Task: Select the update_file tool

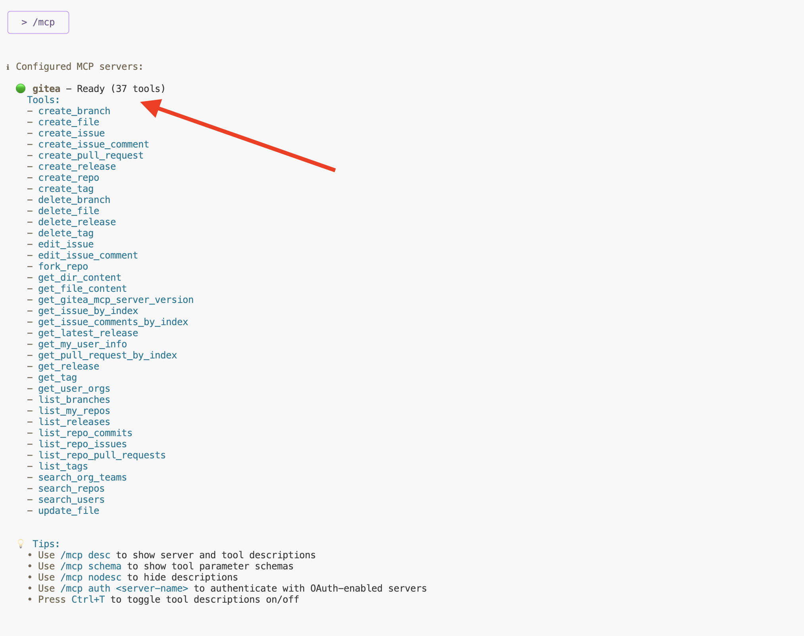Action: tap(68, 511)
